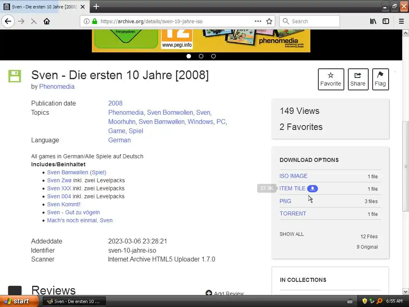Screen dimensions: 409x307
Task: Close the Sven archive tab
Action: point(83,7)
